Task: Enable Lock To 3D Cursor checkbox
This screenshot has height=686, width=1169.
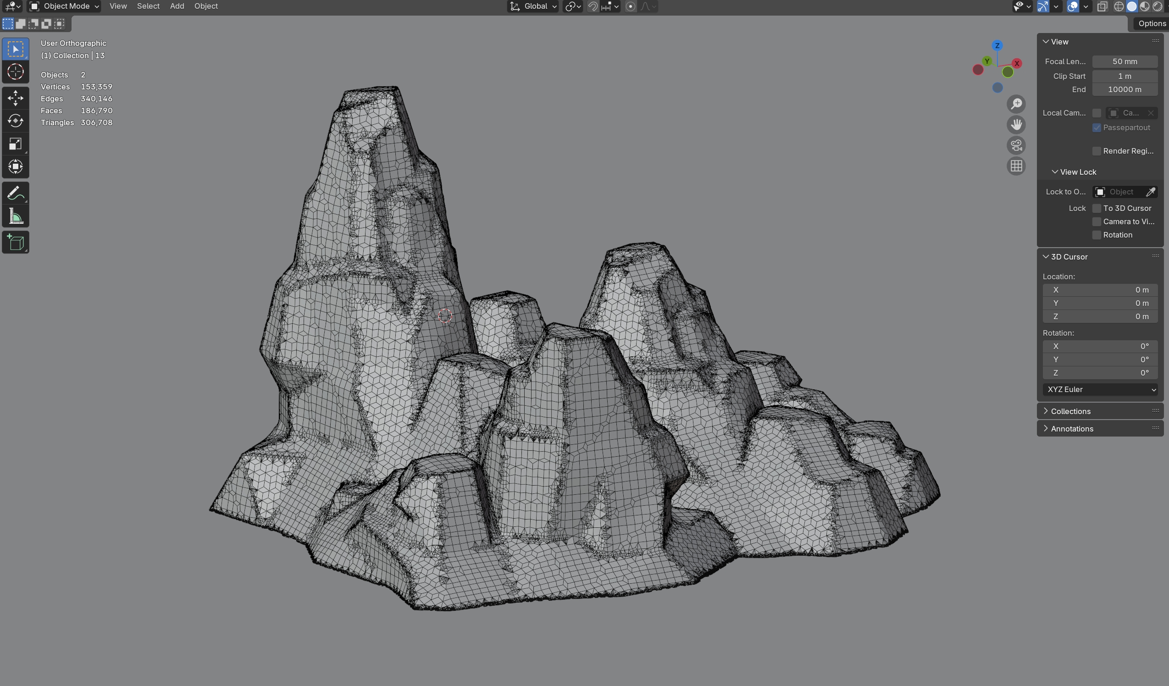Action: pyautogui.click(x=1097, y=208)
